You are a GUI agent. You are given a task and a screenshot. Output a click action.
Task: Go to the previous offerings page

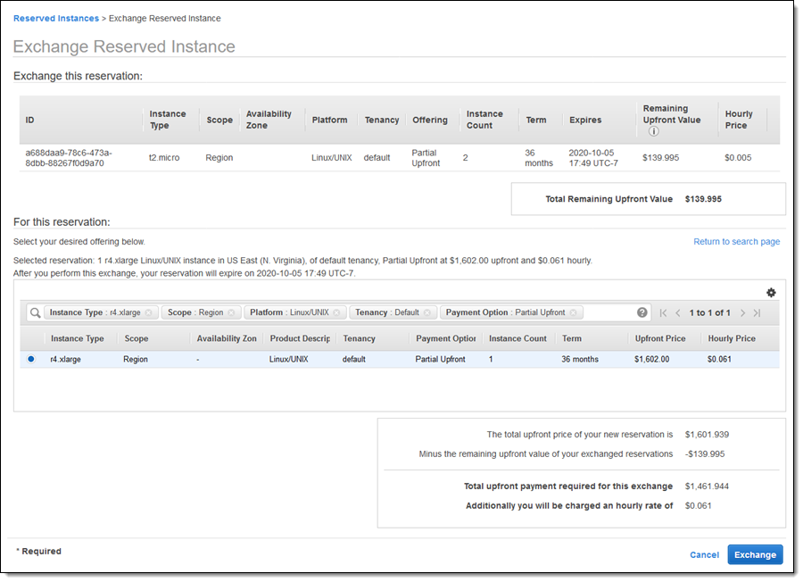click(x=677, y=313)
